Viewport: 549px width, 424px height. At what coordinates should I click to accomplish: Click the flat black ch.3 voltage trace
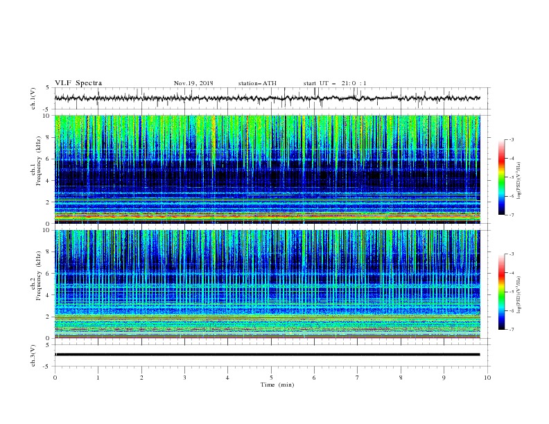click(267, 355)
